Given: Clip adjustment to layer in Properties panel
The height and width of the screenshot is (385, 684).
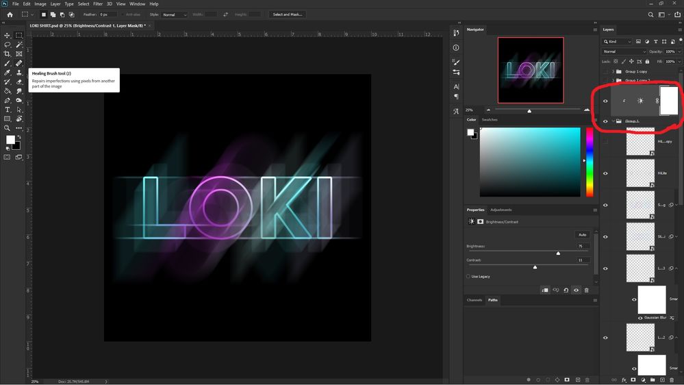Looking at the screenshot, I should click(545, 290).
